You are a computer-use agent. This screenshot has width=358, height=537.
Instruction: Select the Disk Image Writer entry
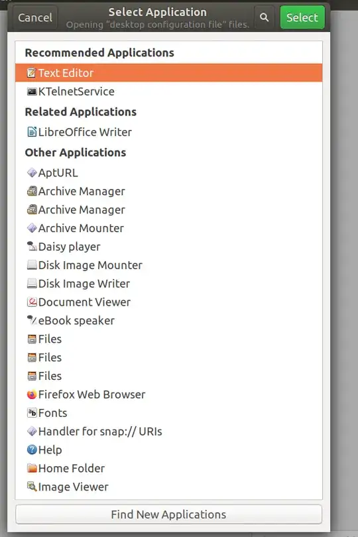pyautogui.click(x=168, y=284)
